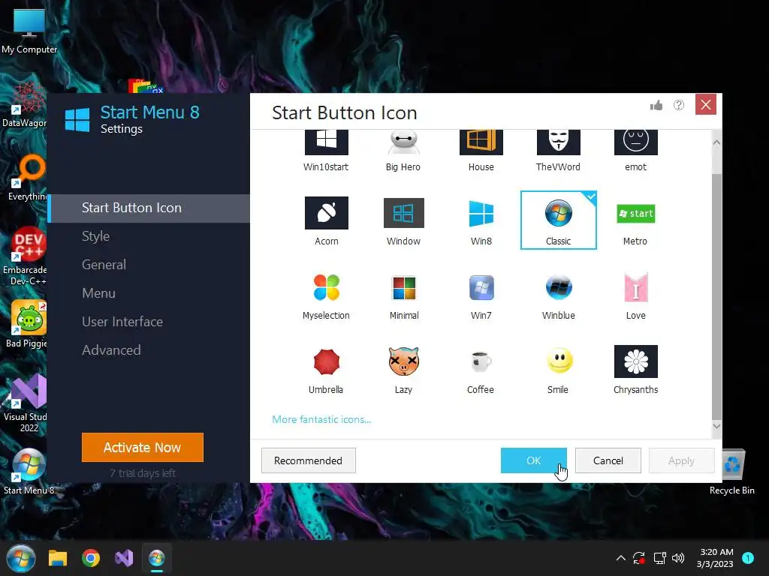Open Bad Piggies desktop shortcut
Image resolution: width=769 pixels, height=576 pixels.
pyautogui.click(x=28, y=324)
